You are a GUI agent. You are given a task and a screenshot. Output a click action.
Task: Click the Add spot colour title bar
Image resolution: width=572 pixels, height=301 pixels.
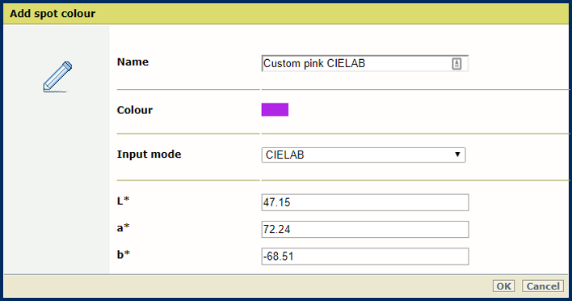tap(286, 14)
